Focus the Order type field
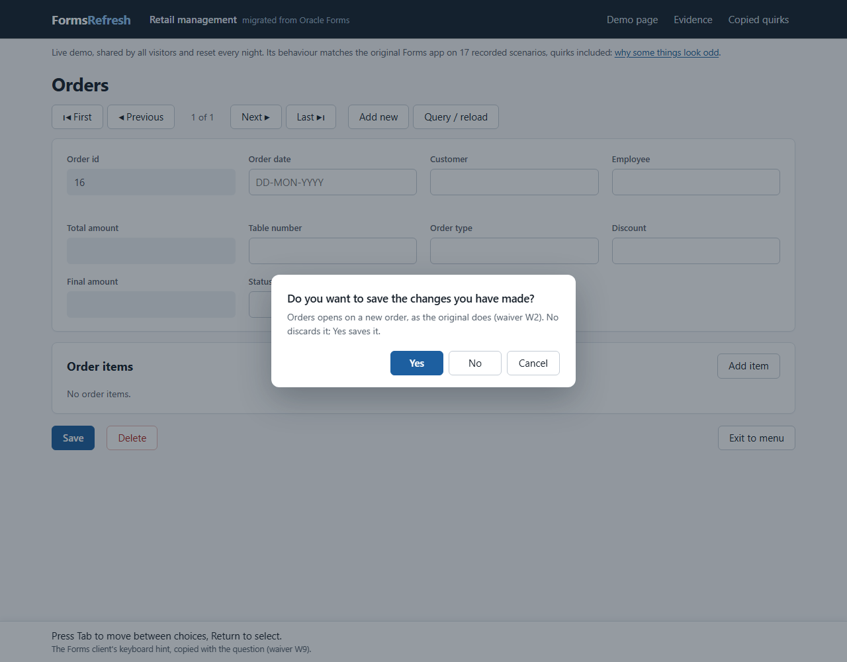Image resolution: width=847 pixels, height=662 pixels. point(514,251)
